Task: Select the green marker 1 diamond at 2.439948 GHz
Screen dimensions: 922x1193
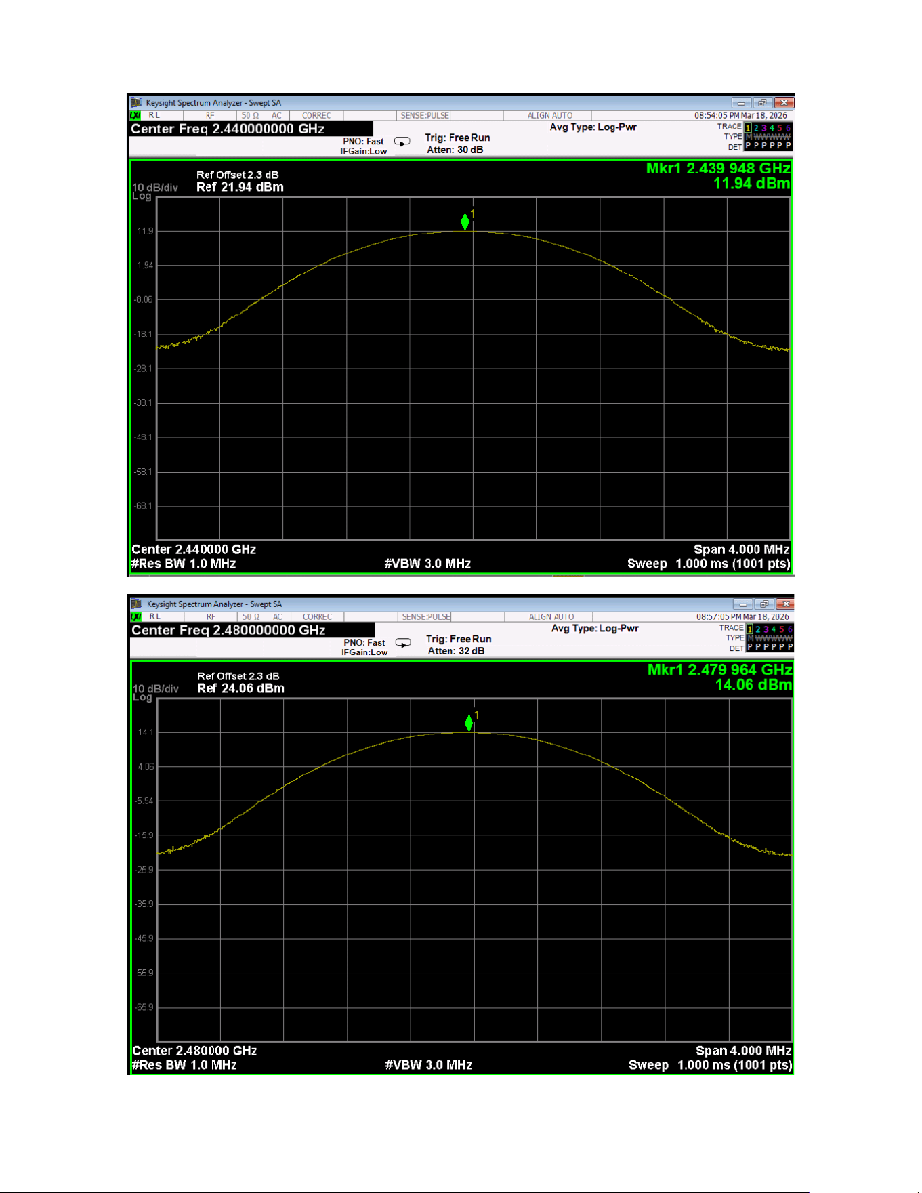Action: click(465, 222)
